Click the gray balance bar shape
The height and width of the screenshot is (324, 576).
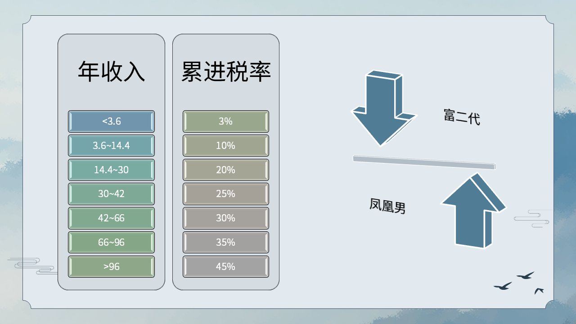pos(423,162)
